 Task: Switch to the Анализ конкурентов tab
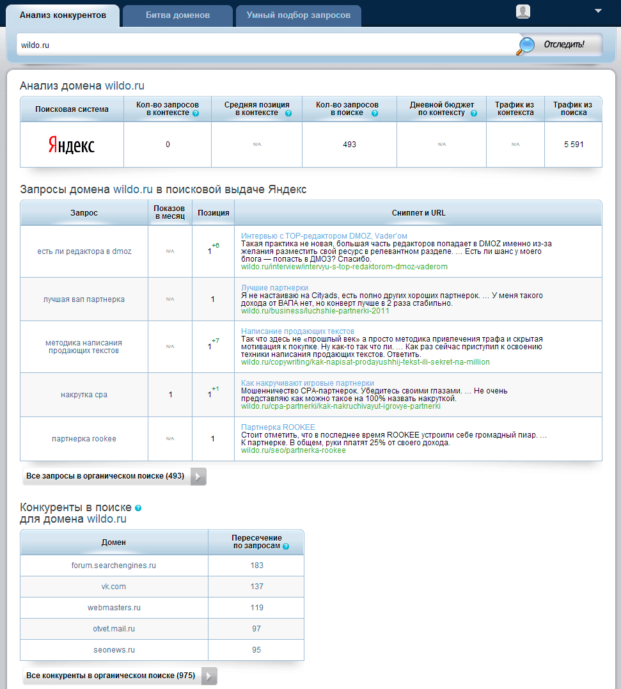coord(63,15)
